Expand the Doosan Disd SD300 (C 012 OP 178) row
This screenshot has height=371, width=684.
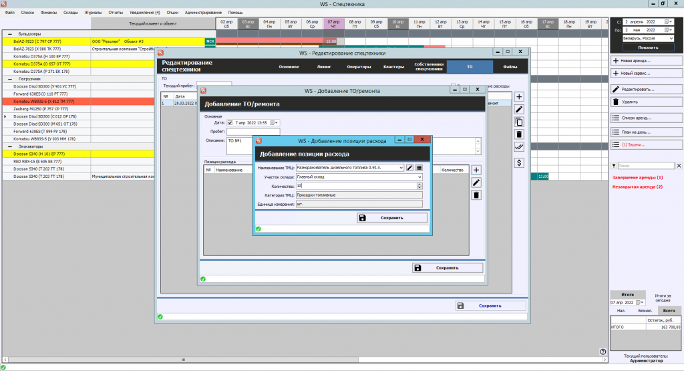(x=5, y=116)
